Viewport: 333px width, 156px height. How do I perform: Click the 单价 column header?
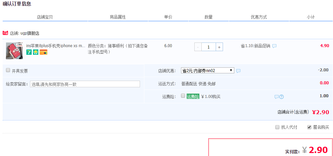pos(168,17)
